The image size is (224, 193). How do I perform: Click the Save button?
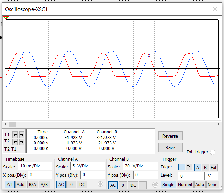click(x=170, y=147)
